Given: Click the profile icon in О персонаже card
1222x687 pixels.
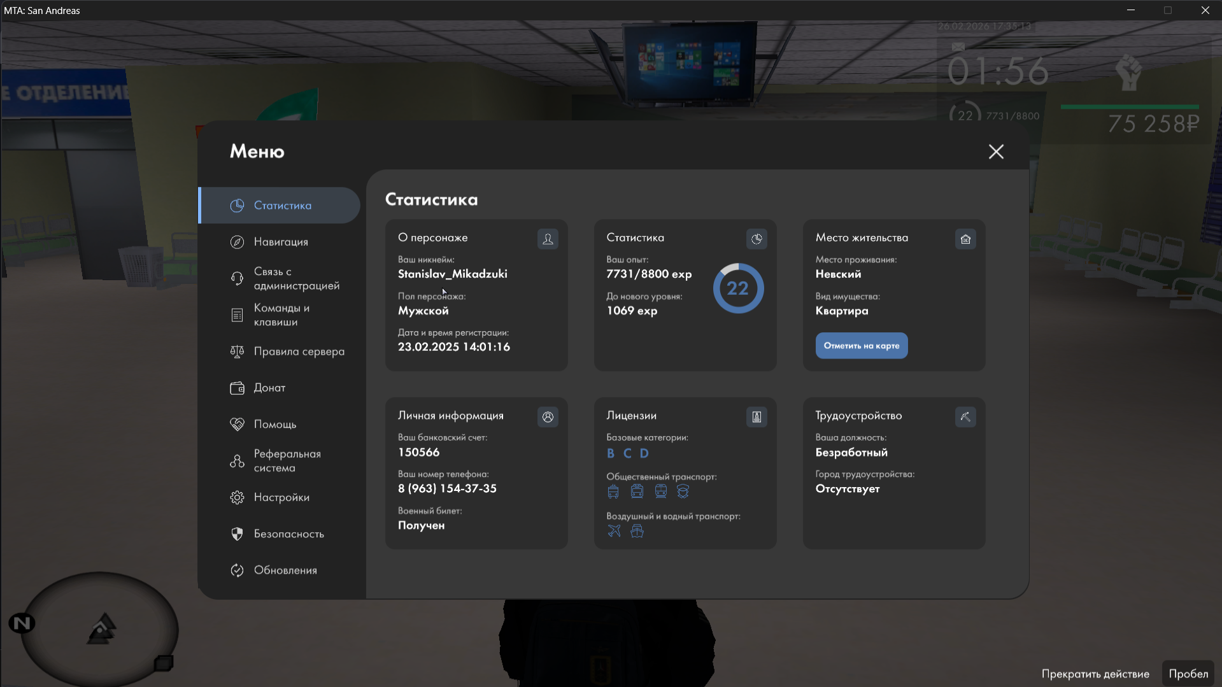Looking at the screenshot, I should pyautogui.click(x=548, y=239).
